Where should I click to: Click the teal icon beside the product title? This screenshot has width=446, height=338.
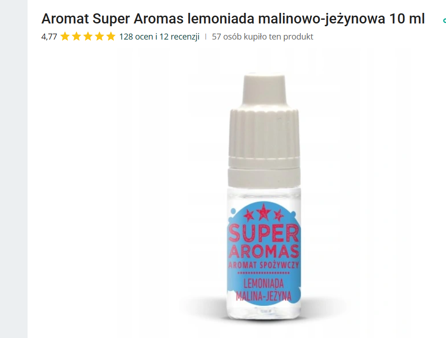point(444,20)
